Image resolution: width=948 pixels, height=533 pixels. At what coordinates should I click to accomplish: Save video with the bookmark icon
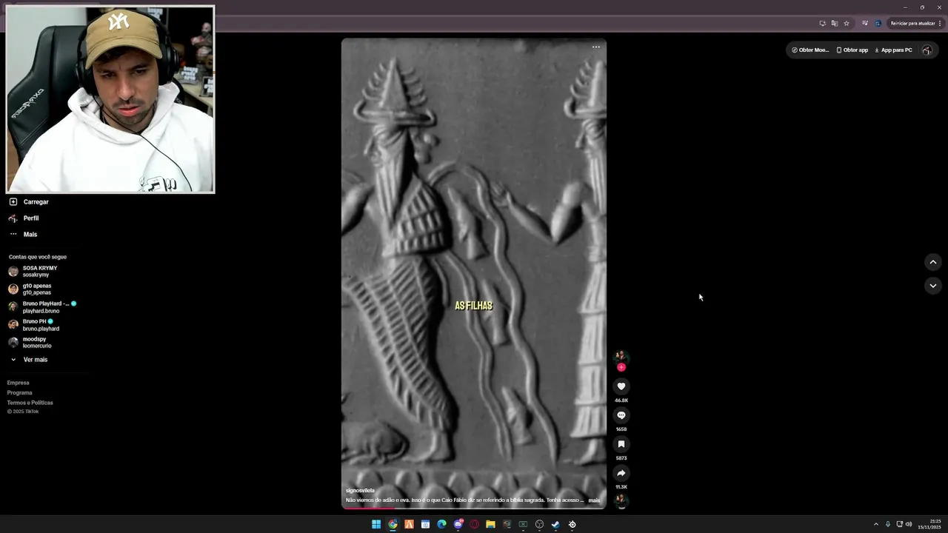pyautogui.click(x=621, y=444)
